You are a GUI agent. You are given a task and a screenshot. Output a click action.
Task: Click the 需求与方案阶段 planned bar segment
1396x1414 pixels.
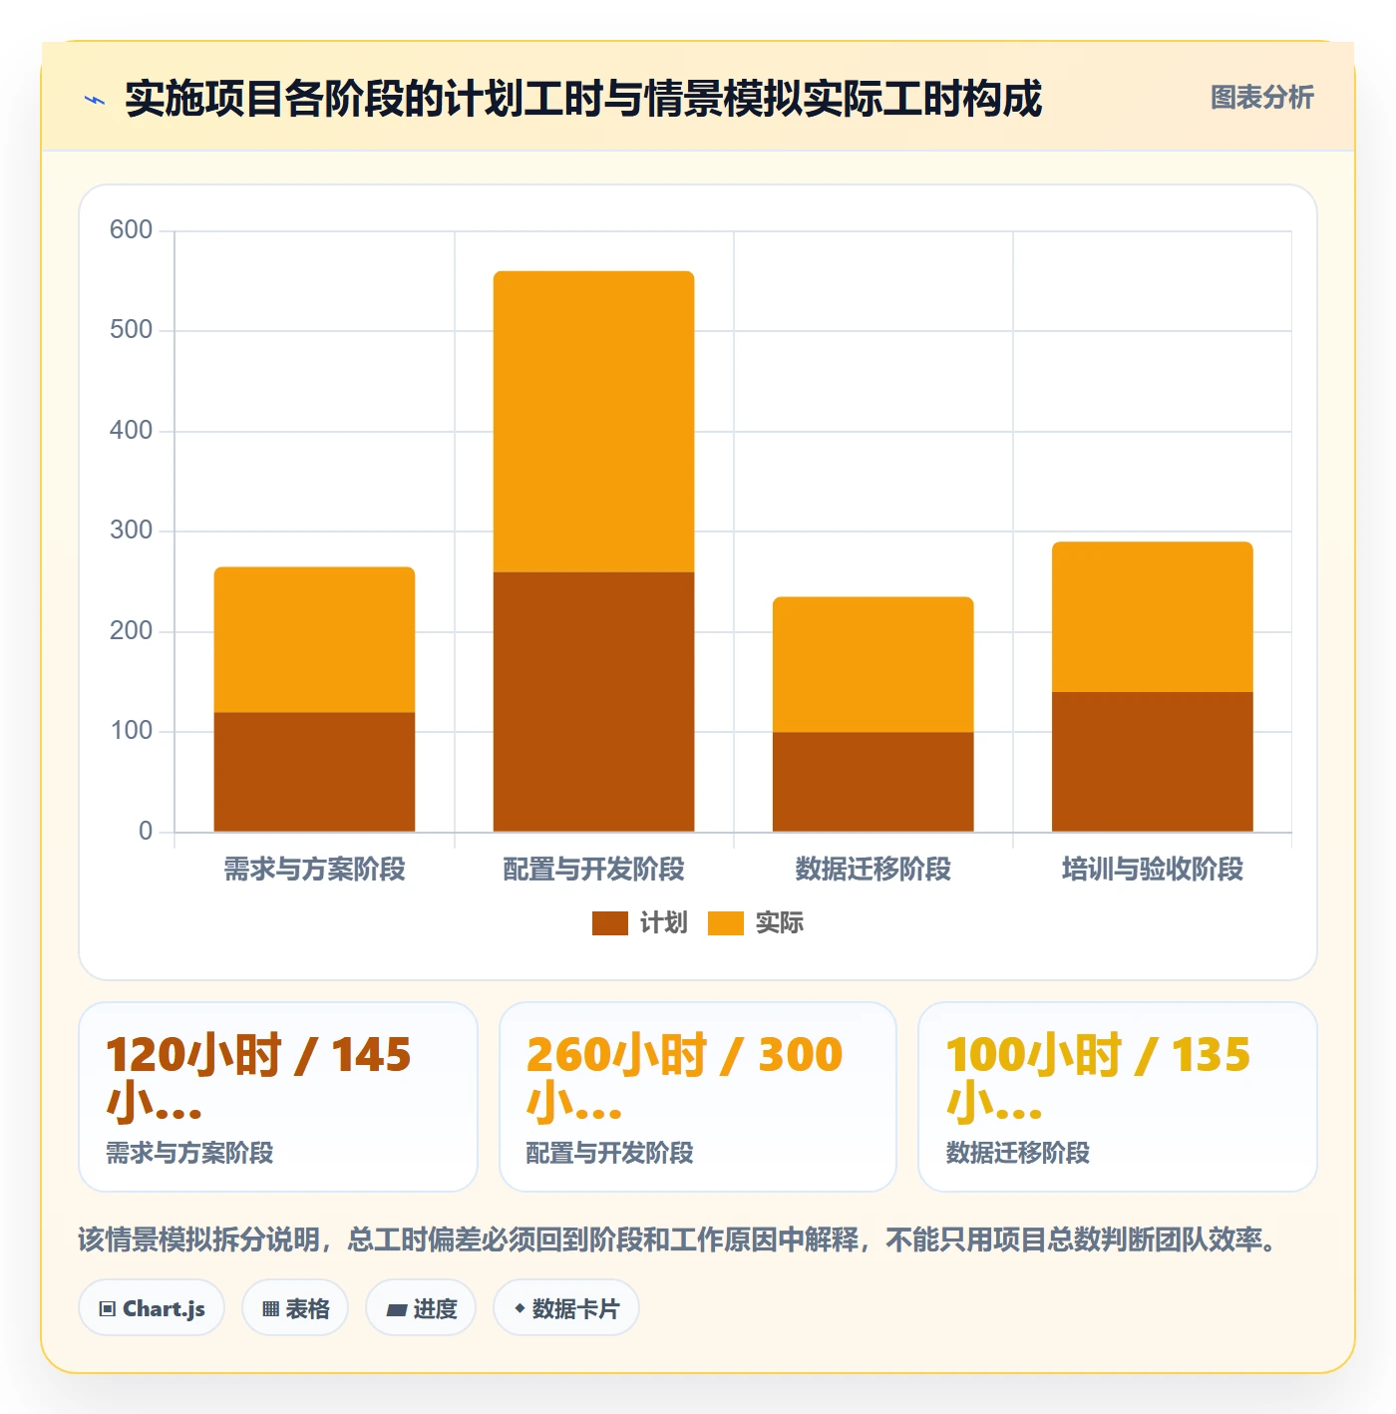[x=314, y=772]
